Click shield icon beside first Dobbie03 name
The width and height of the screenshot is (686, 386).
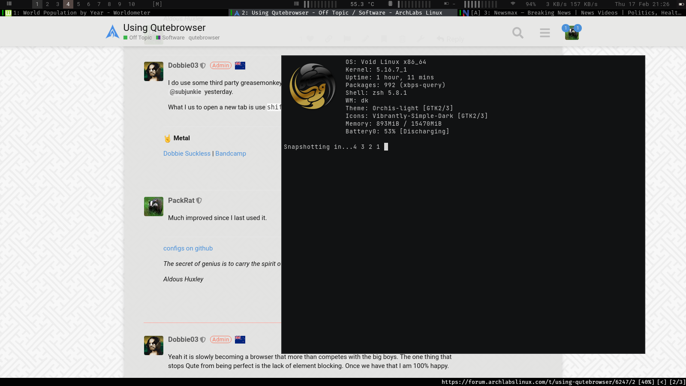click(203, 66)
